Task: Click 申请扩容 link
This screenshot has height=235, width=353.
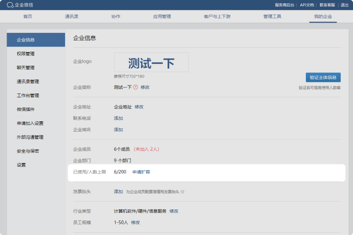Action: click(x=141, y=172)
